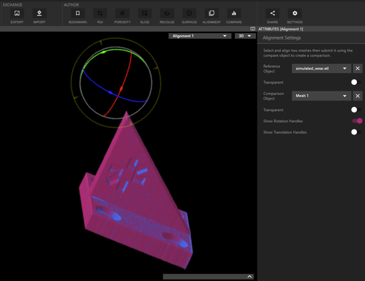Image resolution: width=365 pixels, height=281 pixels.
Task: Open the Compare tool
Action: click(233, 13)
